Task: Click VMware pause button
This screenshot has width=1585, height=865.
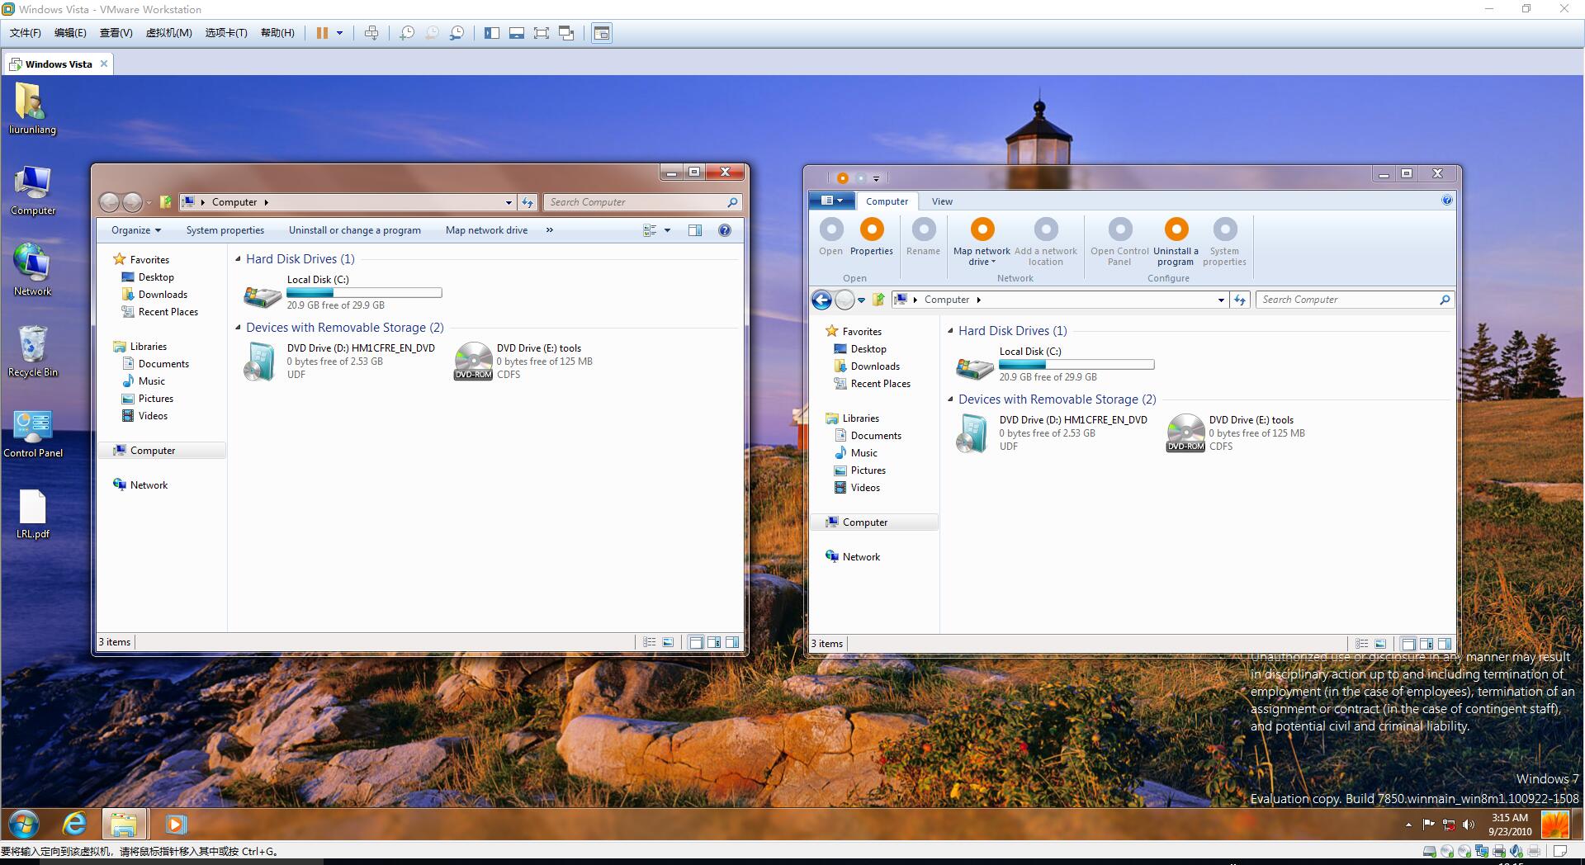Action: pyautogui.click(x=322, y=33)
